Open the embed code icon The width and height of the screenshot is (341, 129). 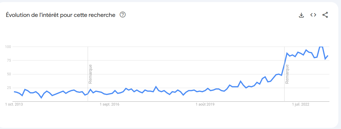point(313,15)
